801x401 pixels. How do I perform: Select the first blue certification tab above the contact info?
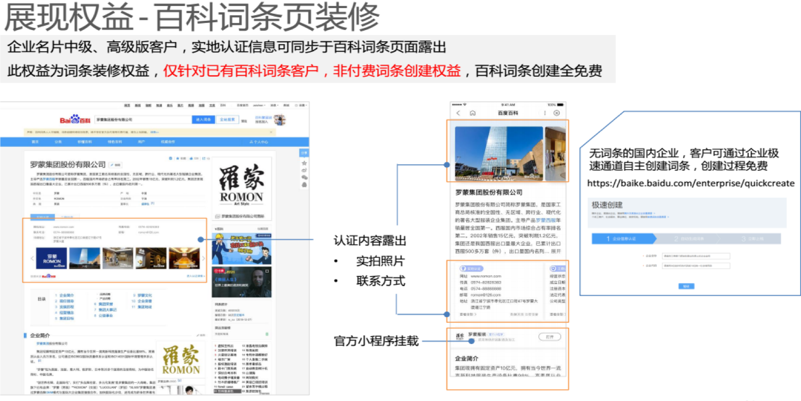pyautogui.click(x=43, y=217)
